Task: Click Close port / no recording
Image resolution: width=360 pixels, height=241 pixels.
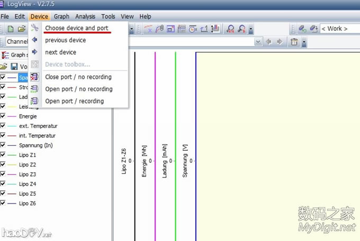Action: click(78, 77)
